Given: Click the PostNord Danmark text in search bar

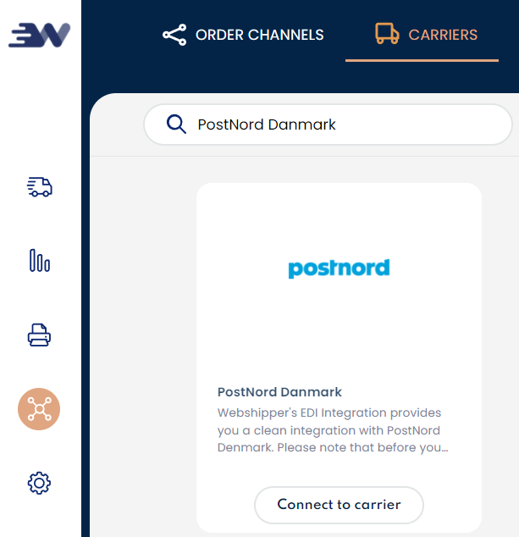Looking at the screenshot, I should [x=267, y=125].
